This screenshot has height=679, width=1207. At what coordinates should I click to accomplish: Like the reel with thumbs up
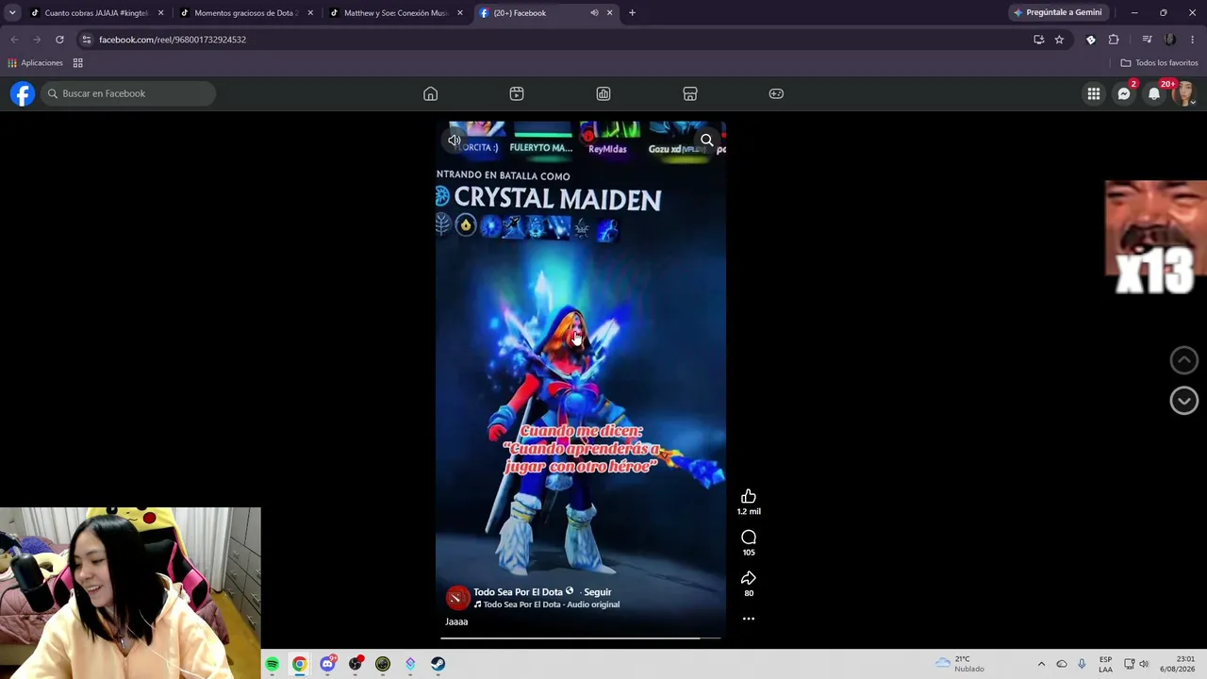click(749, 497)
